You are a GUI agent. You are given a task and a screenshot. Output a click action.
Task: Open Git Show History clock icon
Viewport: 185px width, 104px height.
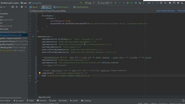pyautogui.click(x=161, y=3)
